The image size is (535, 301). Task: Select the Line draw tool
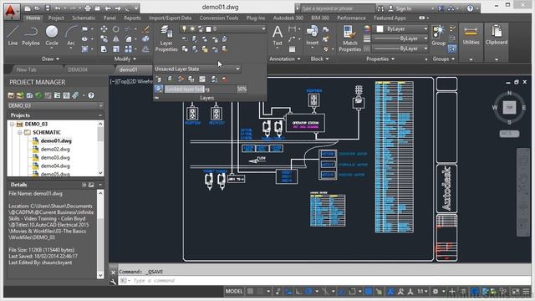coord(13,35)
